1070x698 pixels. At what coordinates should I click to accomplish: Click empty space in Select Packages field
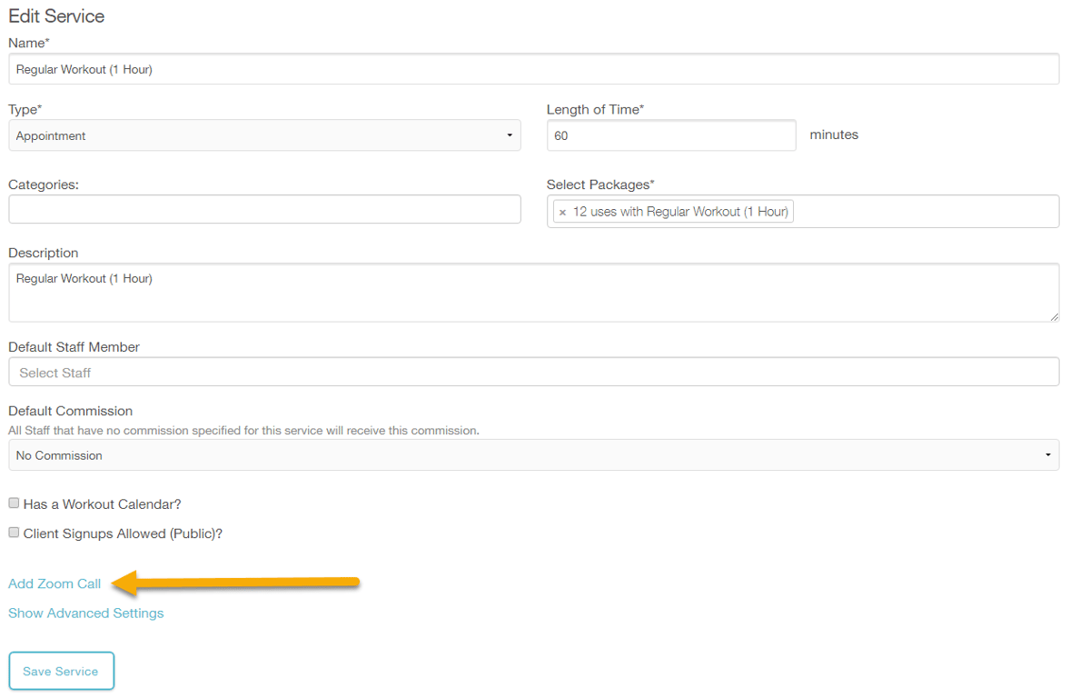coord(925,212)
